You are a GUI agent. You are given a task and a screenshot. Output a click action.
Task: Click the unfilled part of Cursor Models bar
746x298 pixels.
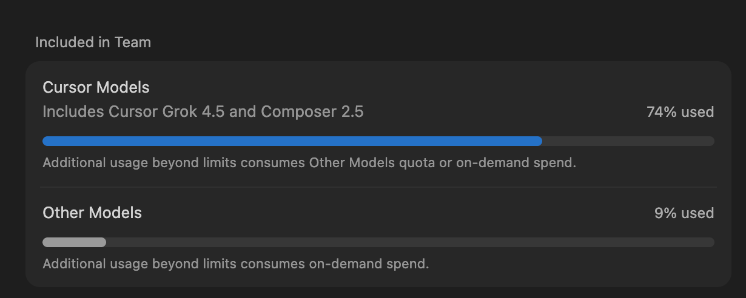(x=628, y=141)
